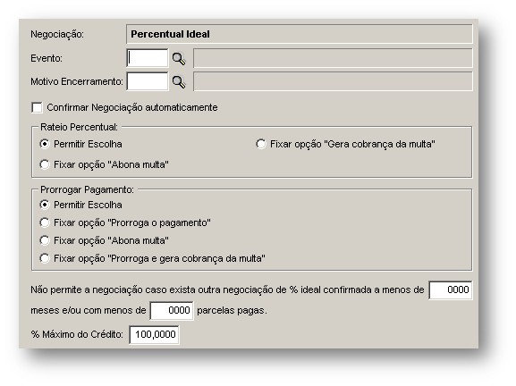Click the % Máximo do Crédito field

pyautogui.click(x=154, y=335)
